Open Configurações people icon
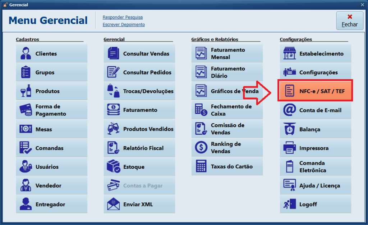The height and width of the screenshot is (225, 368). click(289, 72)
